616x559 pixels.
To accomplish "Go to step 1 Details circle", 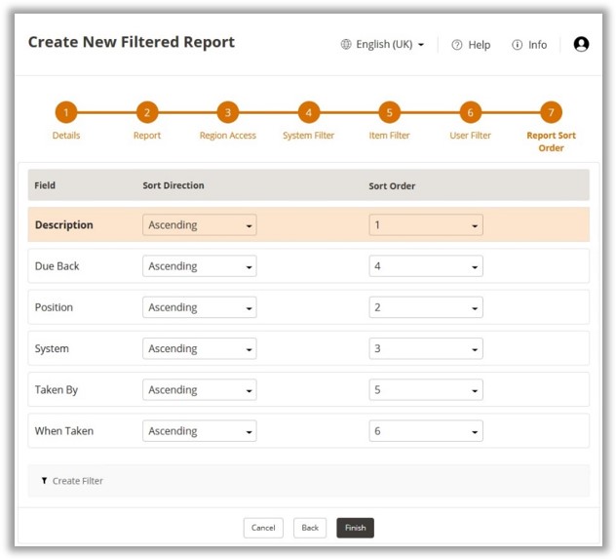I will point(66,112).
